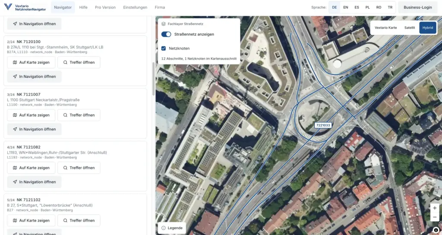Open the Firma menu item
The image size is (442, 235).
160,7
